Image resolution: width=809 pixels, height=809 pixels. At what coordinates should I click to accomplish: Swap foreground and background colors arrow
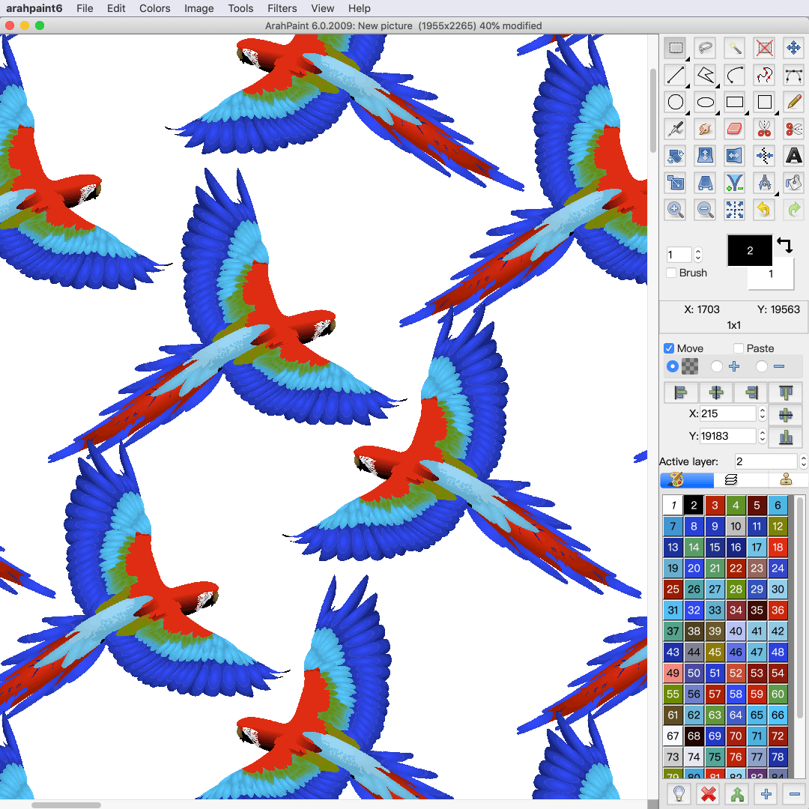(x=785, y=245)
